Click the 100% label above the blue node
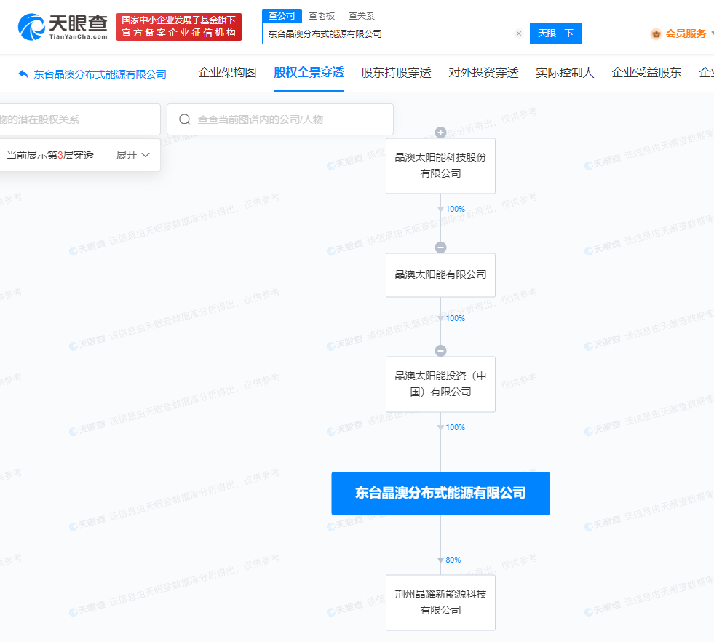The height and width of the screenshot is (642, 714). coord(456,427)
